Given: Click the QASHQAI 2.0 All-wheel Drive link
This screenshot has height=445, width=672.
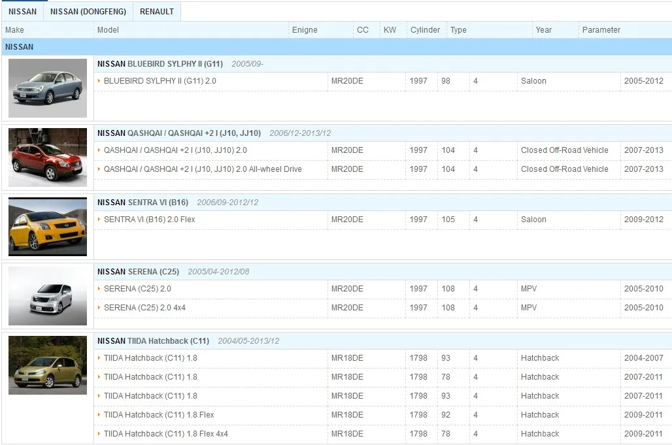Looking at the screenshot, I should [x=203, y=169].
